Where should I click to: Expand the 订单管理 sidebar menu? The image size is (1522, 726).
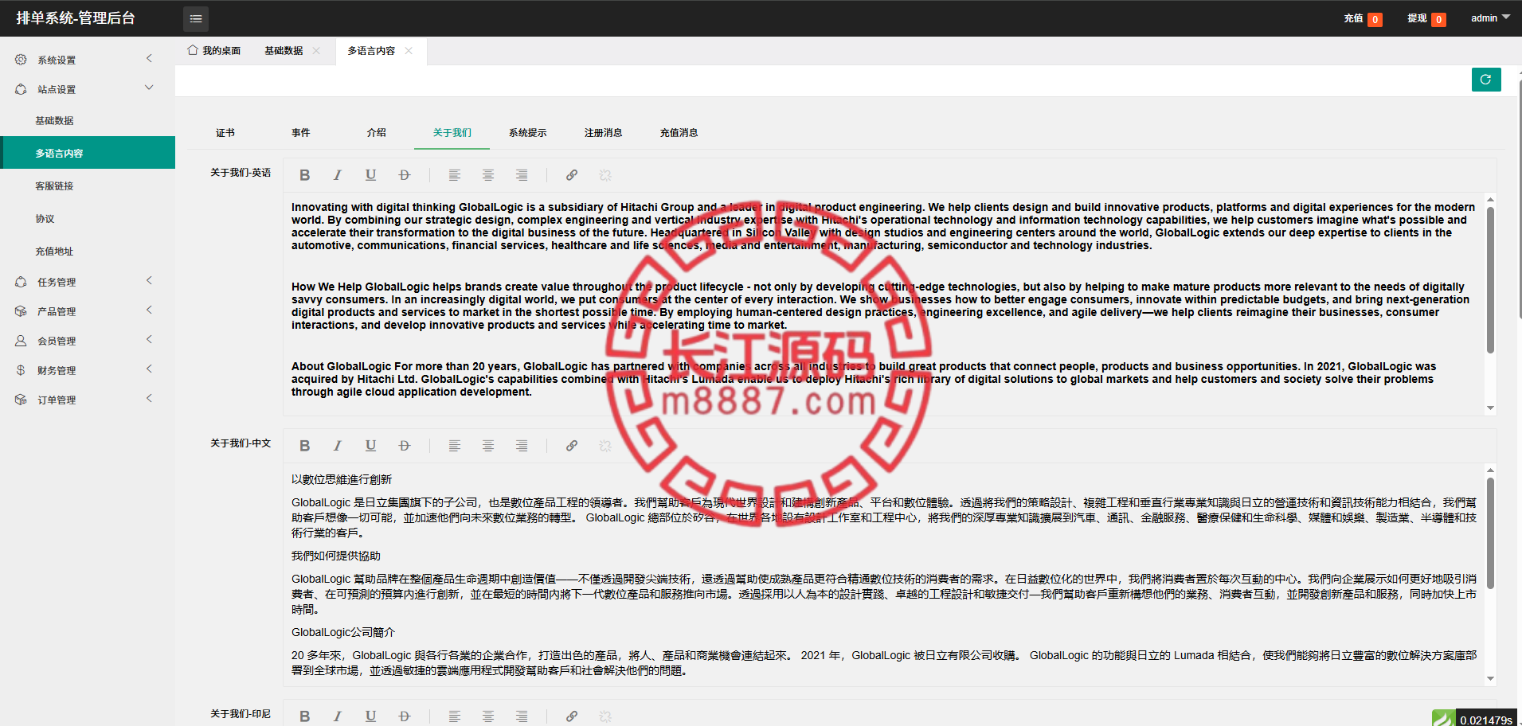pyautogui.click(x=88, y=400)
